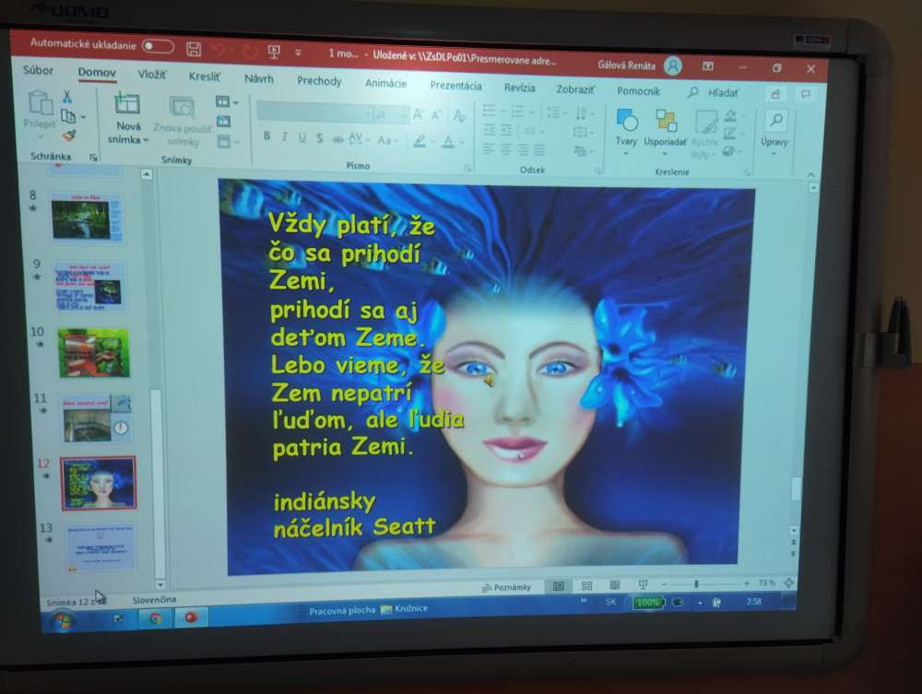Switch to Slide Sorter view icon
Screen dimensions: 922x694
pyautogui.click(x=586, y=585)
